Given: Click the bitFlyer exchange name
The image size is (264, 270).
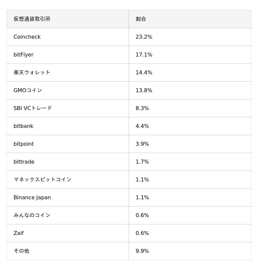Looking at the screenshot, I should pos(23,55).
